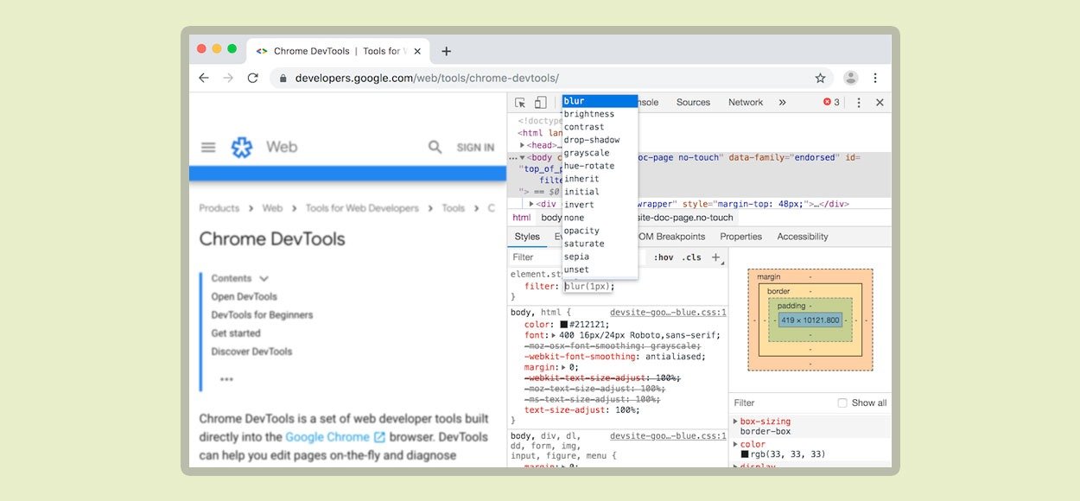1080x501 pixels.
Task: Add a new style rule with plus icon
Action: 715,257
